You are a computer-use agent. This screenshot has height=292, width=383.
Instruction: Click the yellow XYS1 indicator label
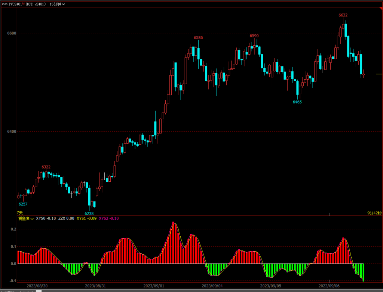click(x=86, y=218)
